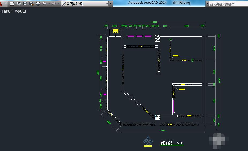Save the drawing with the Save icon
The height and width of the screenshot is (151, 248).
pos(25,4)
